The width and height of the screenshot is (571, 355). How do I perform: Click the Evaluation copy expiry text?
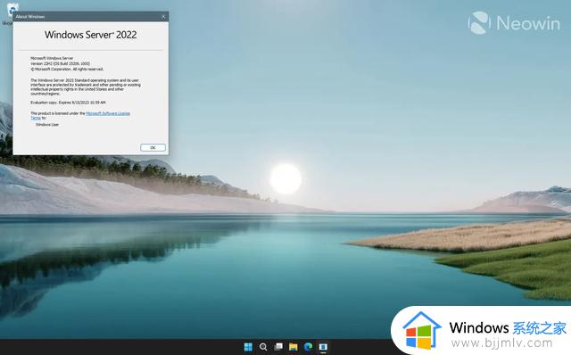[68, 103]
